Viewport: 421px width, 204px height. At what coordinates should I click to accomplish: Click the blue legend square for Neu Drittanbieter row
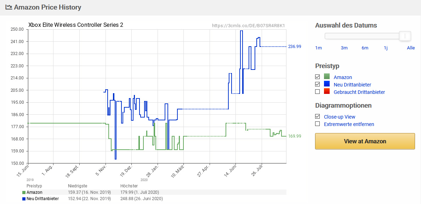pos(24,199)
